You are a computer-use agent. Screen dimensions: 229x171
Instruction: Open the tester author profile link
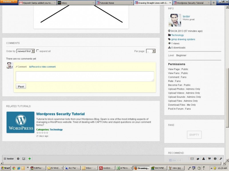(x=186, y=17)
